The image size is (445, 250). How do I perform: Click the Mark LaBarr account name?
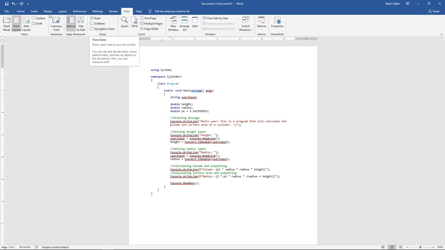pos(393,3)
